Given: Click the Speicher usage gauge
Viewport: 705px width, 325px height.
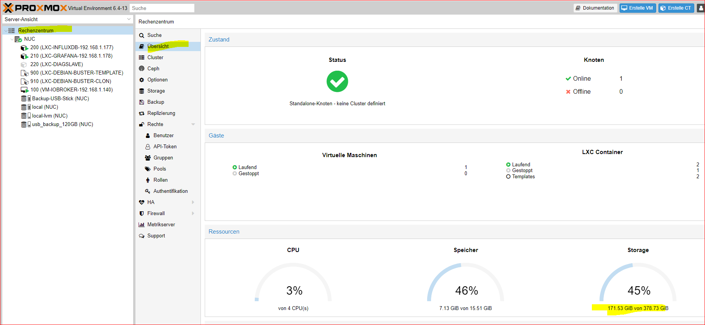Looking at the screenshot, I should (466, 282).
